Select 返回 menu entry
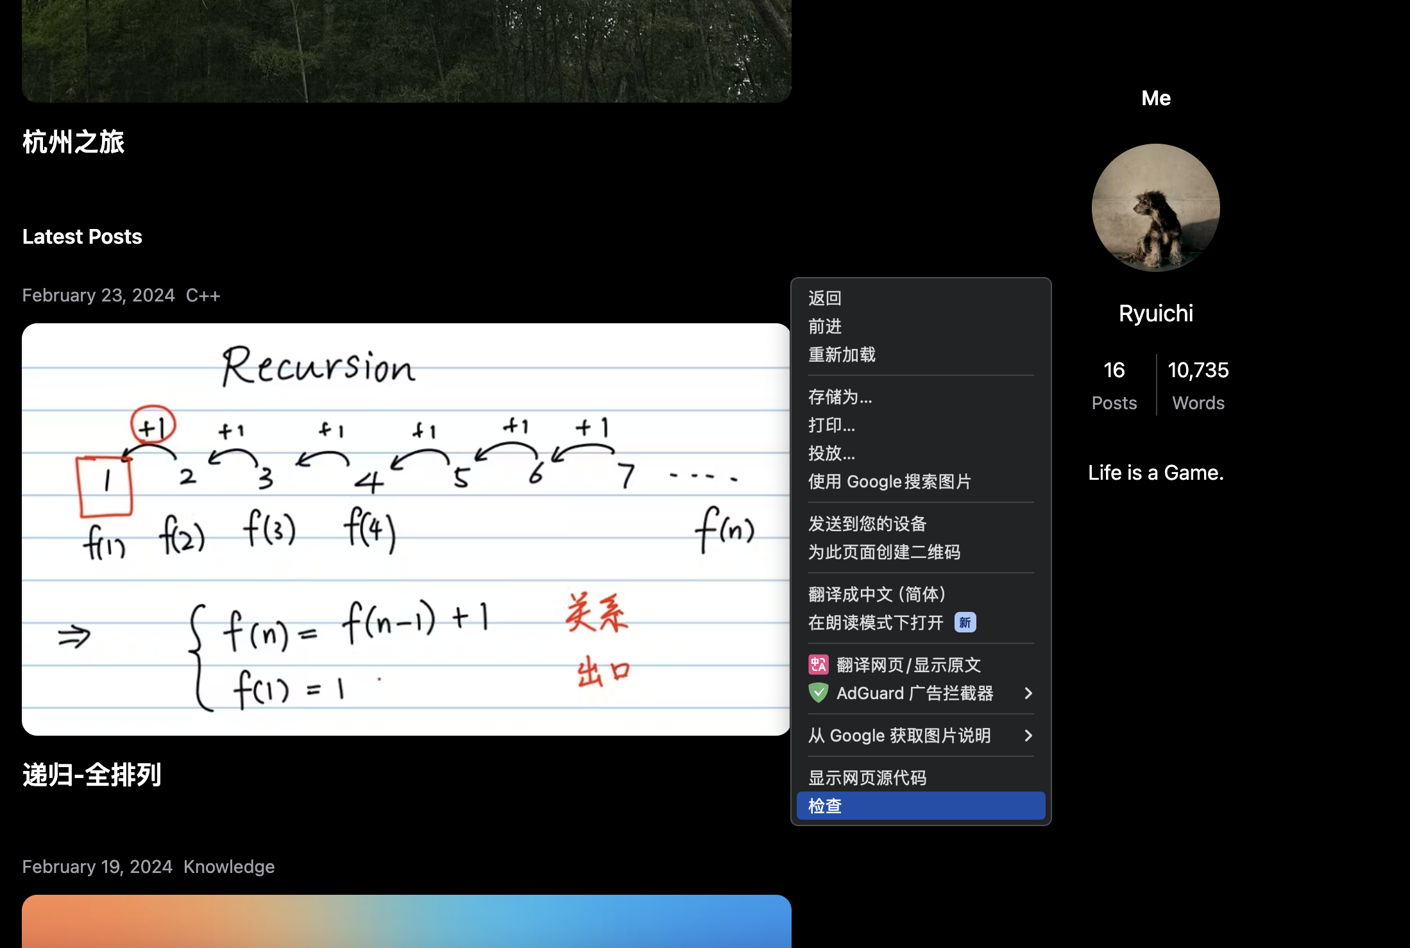Image resolution: width=1410 pixels, height=948 pixels. coord(824,298)
